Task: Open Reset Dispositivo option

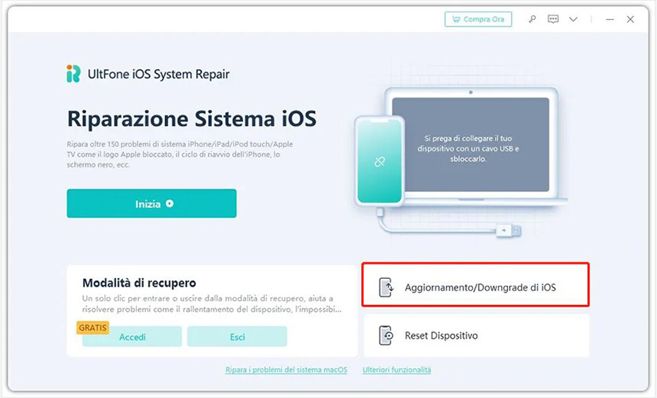Action: pos(476,336)
